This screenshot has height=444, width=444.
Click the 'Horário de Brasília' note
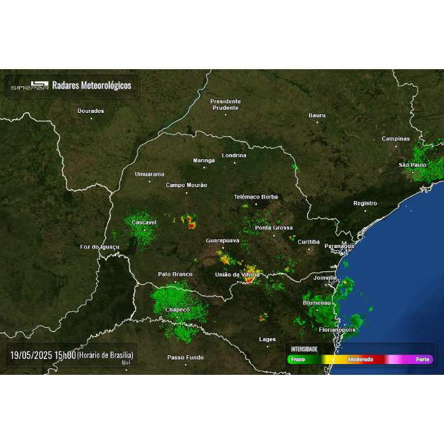(x=105, y=355)
